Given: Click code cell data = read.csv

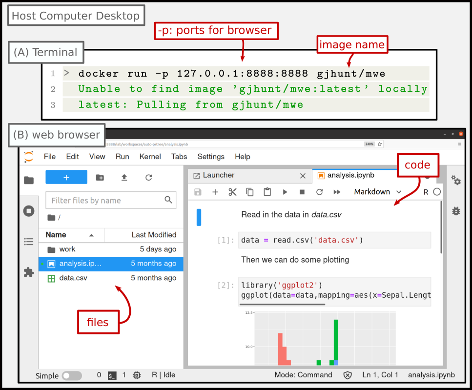Looking at the screenshot, I should [334, 240].
